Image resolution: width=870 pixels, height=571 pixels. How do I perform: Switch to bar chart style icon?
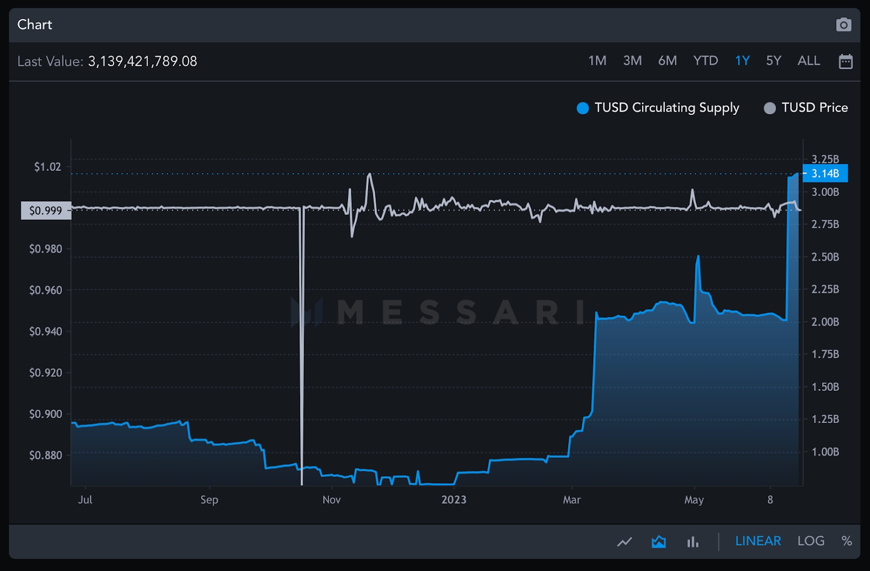pyautogui.click(x=692, y=541)
